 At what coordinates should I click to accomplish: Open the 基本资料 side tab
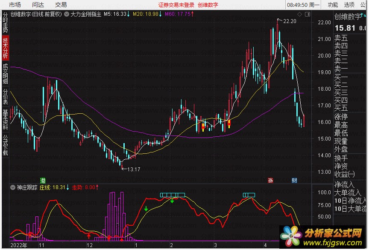coord(5,120)
